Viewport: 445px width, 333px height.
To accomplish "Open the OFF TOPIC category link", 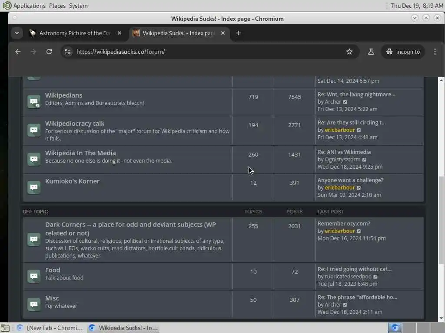I will 35,212.
